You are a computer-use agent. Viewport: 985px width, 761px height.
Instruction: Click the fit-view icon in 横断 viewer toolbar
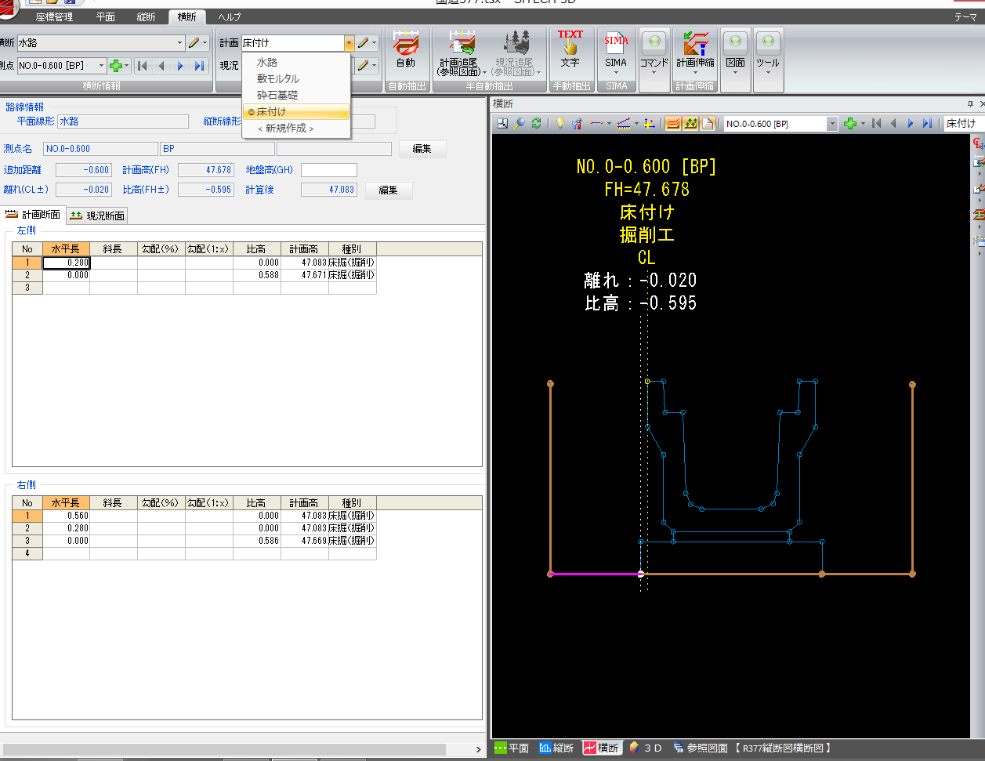[502, 124]
